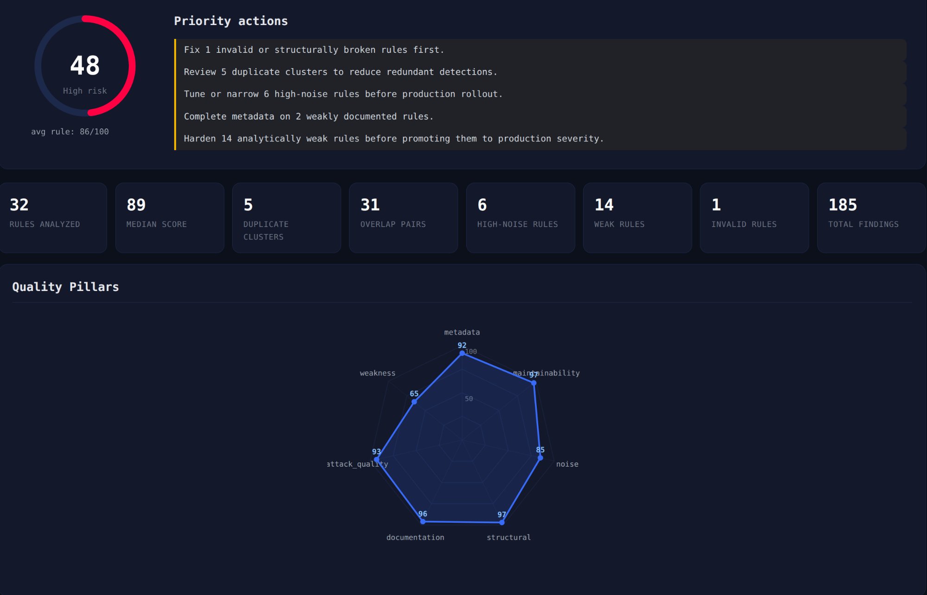Select the INVALID RULES stat card
This screenshot has width=927, height=595.
point(754,217)
